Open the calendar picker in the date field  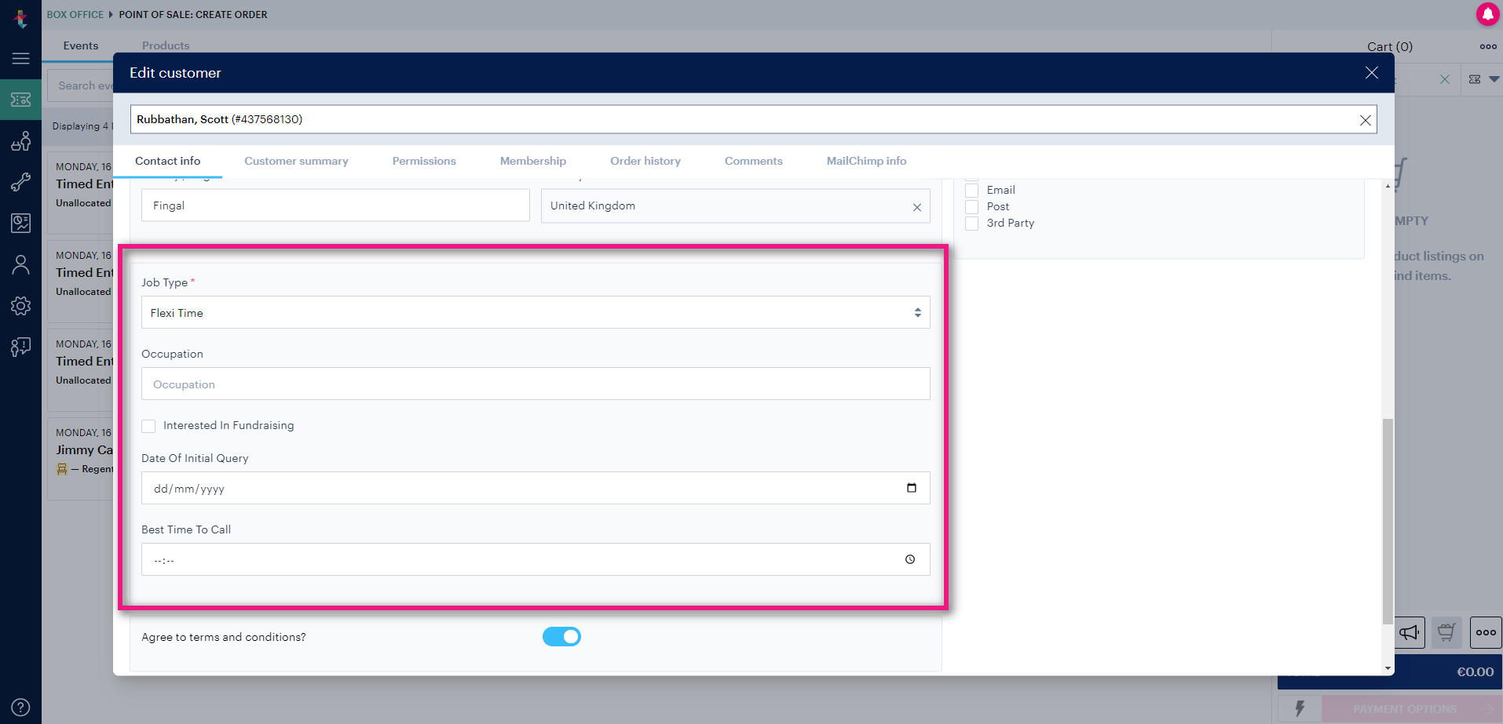coord(911,488)
